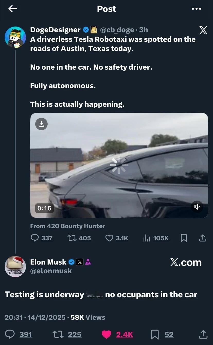Click the 0:15 video timestamp indicator
Screen dimensions: 213x345
(44, 208)
